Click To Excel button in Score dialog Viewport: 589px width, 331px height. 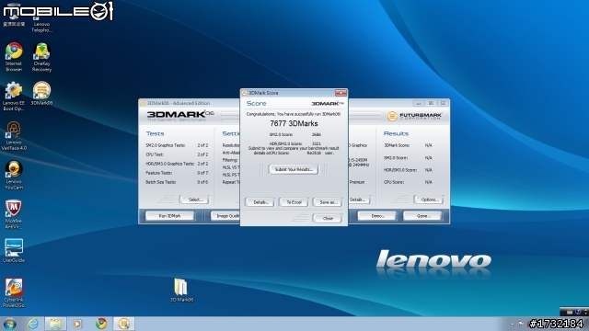(294, 202)
